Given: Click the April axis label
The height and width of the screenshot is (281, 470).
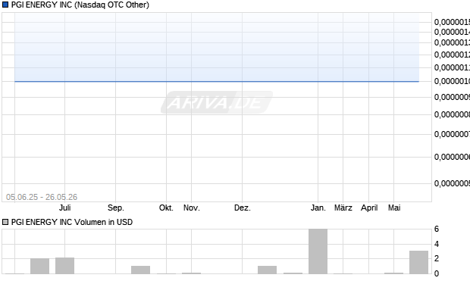Looking at the screenshot, I should tap(369, 208).
